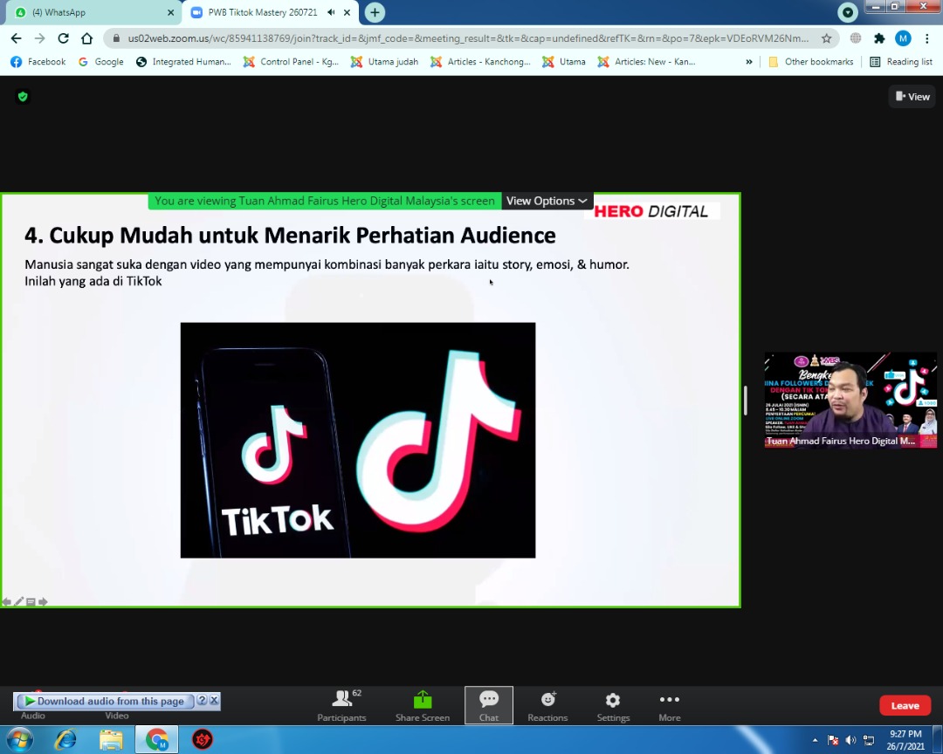Screen dimensions: 943x754
Task: Click the speaker video thumbnail
Action: click(x=850, y=400)
